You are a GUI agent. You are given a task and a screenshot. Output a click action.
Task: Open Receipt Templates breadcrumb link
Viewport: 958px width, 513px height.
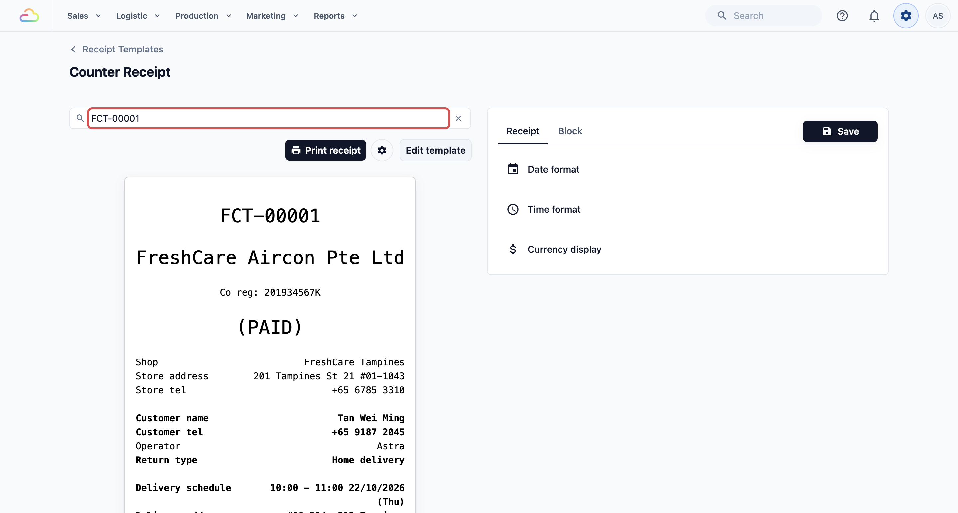click(123, 49)
